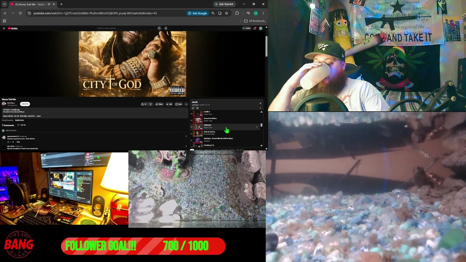
Task: Click the Ask button below the video
Action: 169,104
